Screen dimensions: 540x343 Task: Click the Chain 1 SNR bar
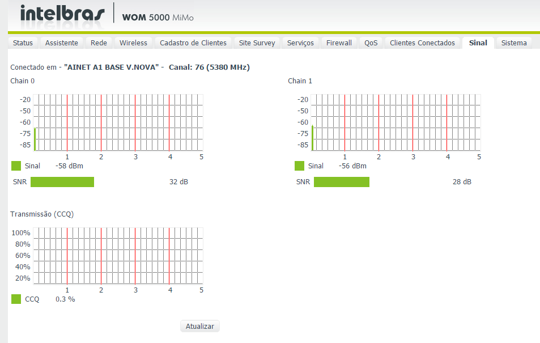[342, 182]
